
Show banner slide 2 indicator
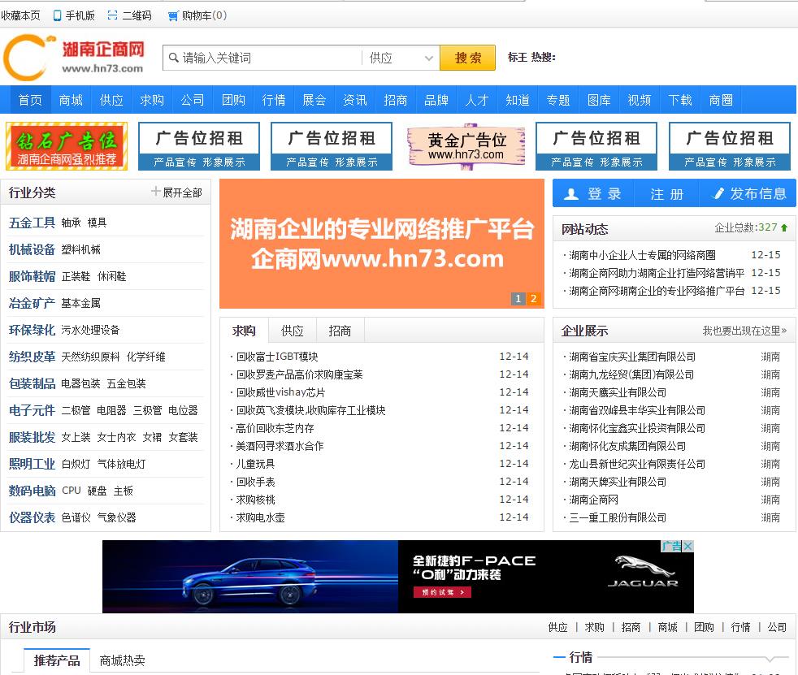[533, 299]
